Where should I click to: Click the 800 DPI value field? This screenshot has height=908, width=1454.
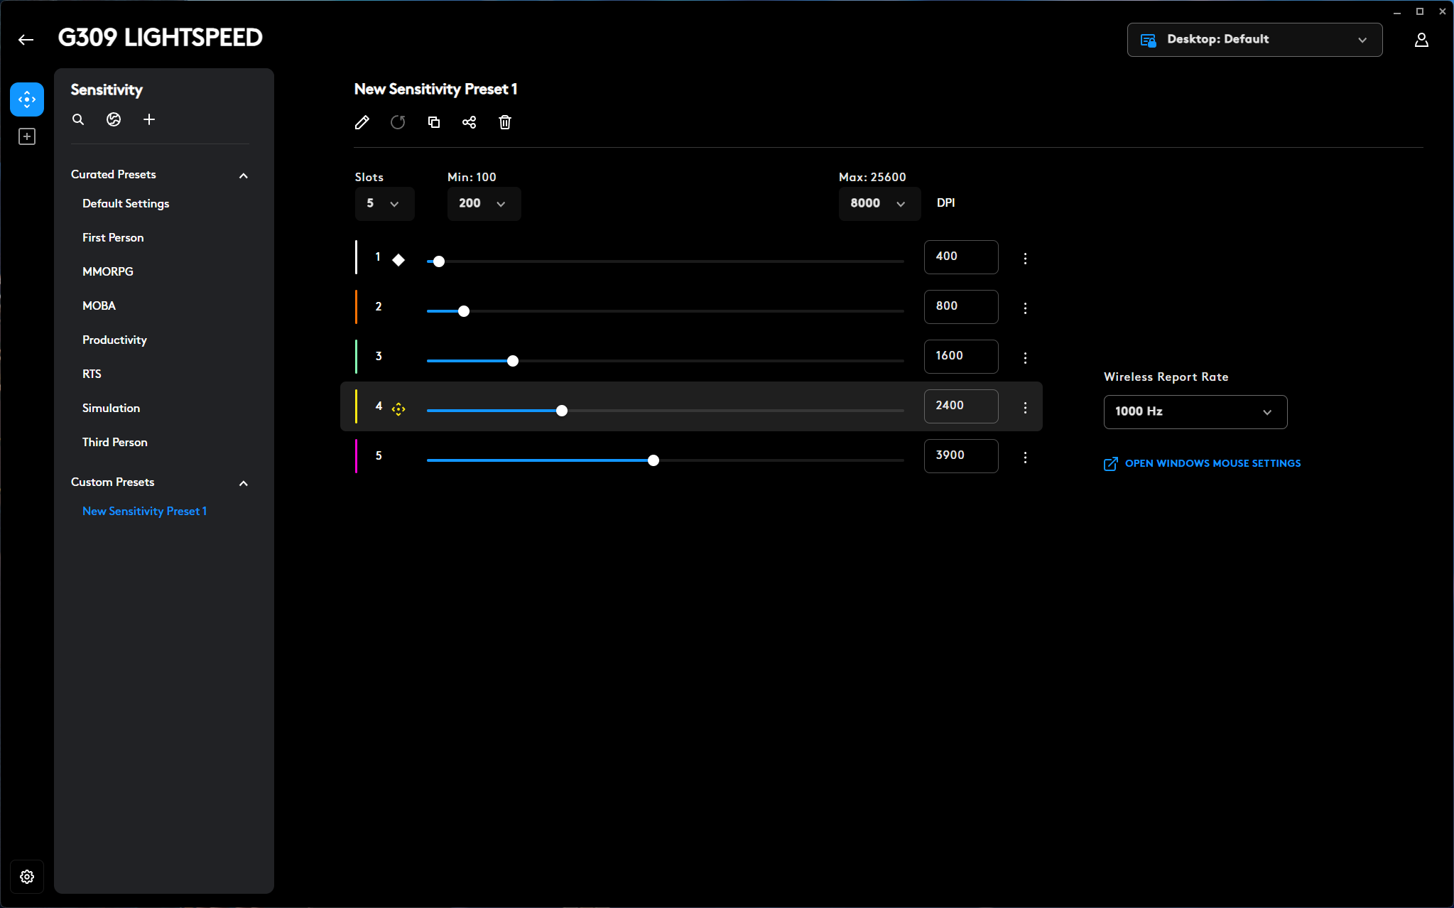point(961,307)
